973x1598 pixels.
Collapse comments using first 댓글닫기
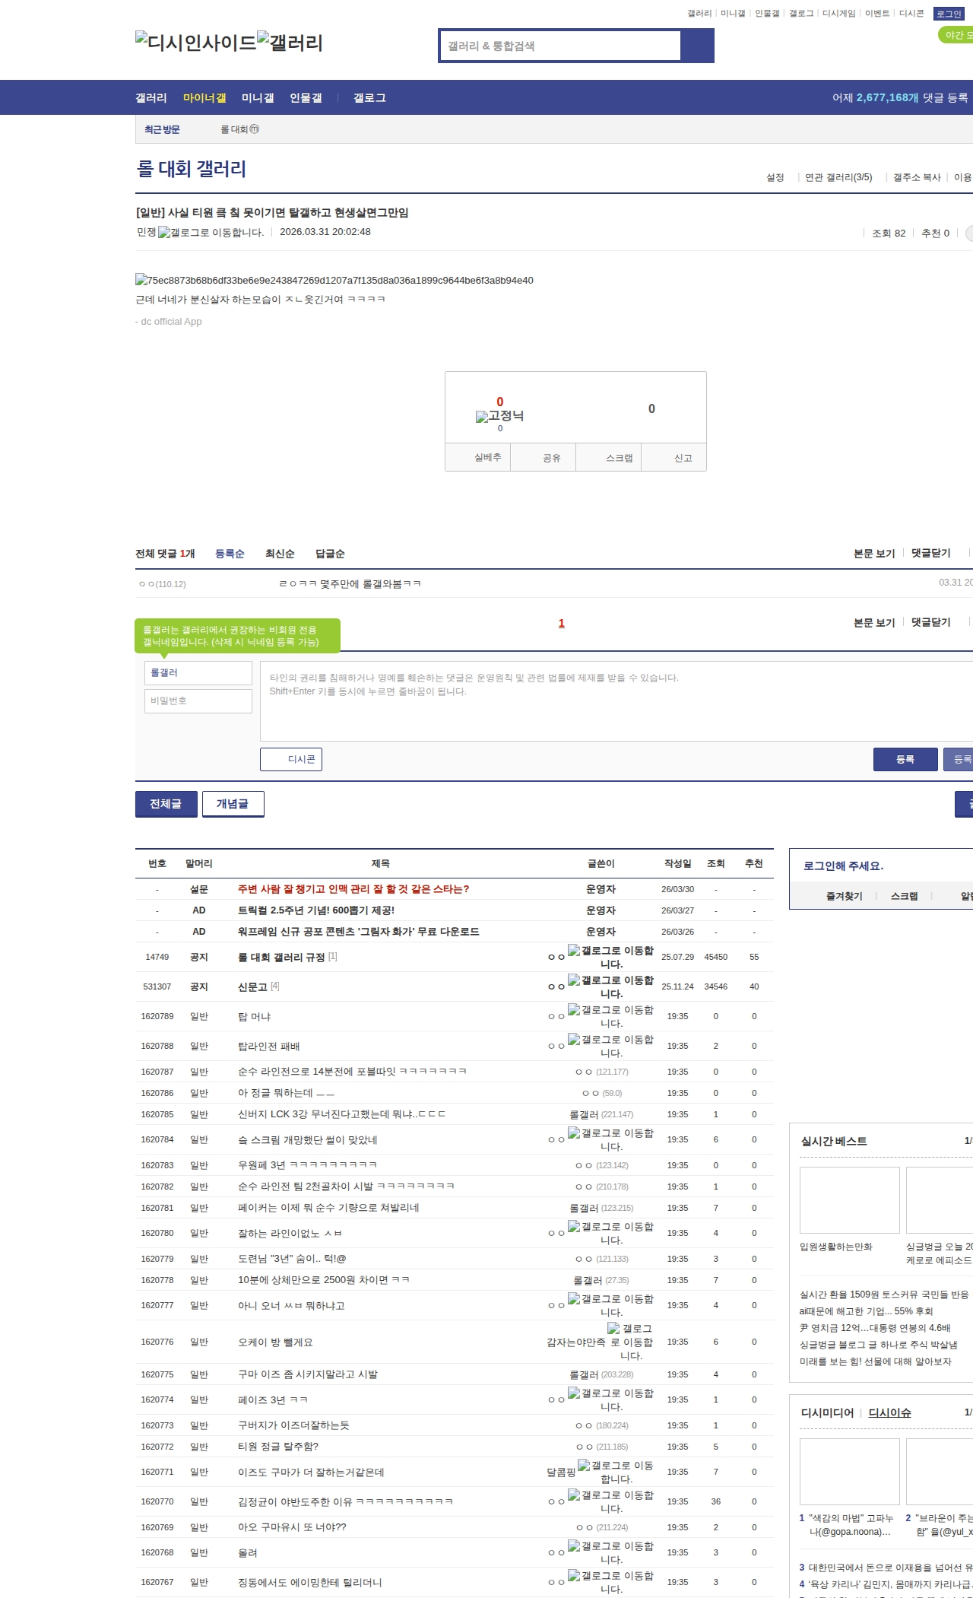(x=931, y=554)
